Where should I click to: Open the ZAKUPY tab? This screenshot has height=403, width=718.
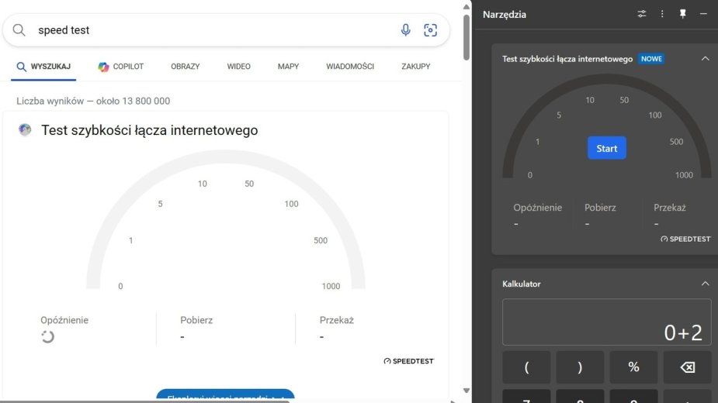tap(416, 67)
